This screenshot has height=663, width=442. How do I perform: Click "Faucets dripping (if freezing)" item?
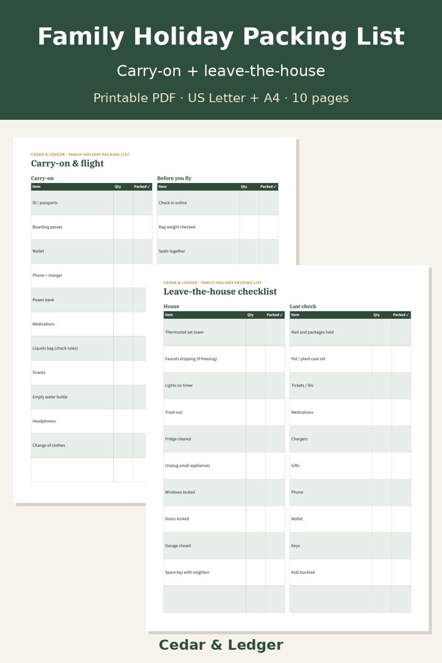pos(191,359)
